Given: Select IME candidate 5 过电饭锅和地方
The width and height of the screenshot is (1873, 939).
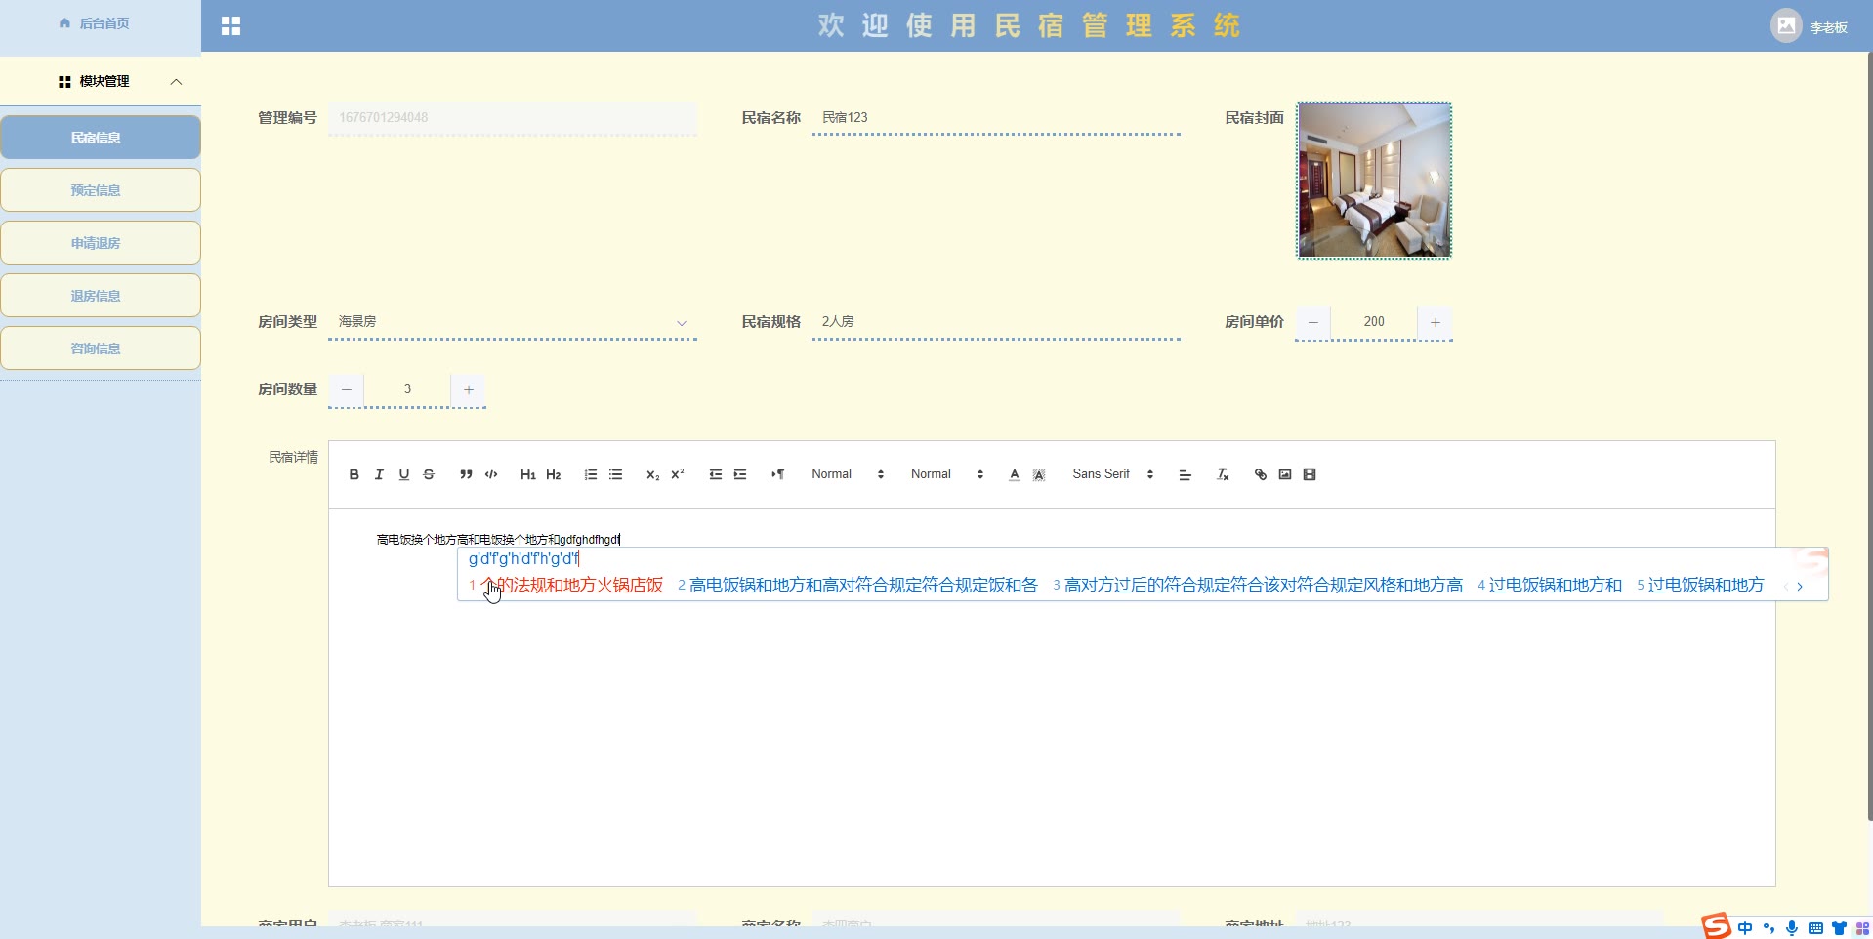Looking at the screenshot, I should pos(1700,586).
